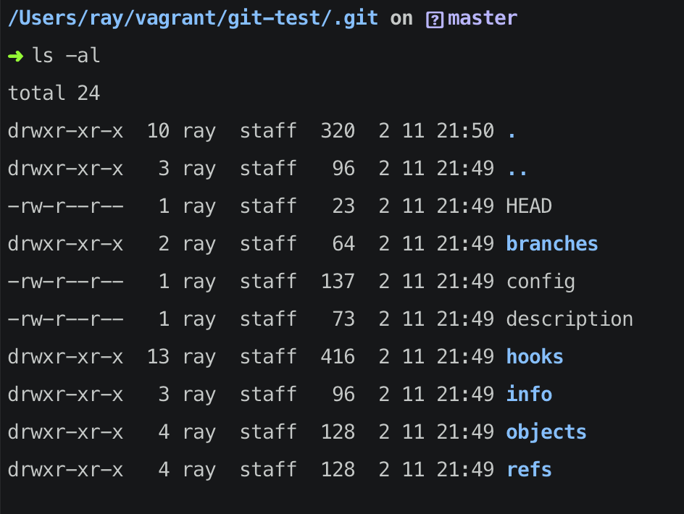Click the current directory path in prompt
The width and height of the screenshot is (684, 514).
(193, 19)
